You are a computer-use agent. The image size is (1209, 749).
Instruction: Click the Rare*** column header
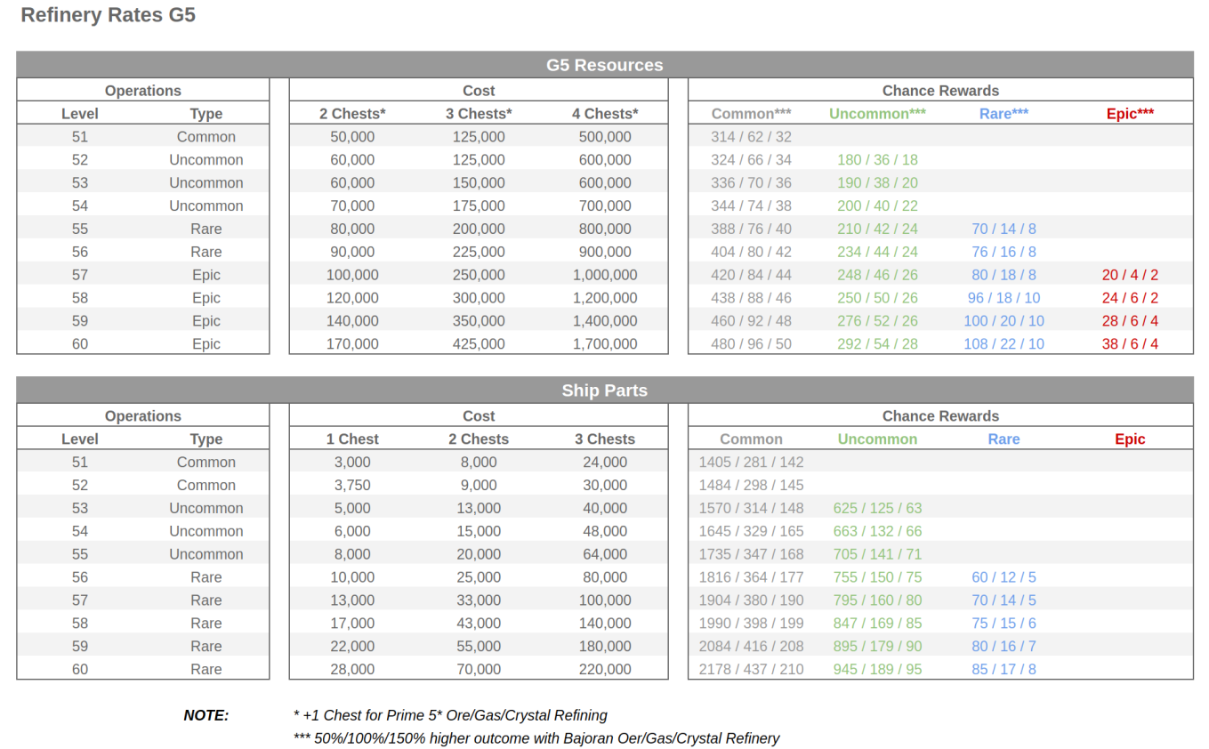click(x=1003, y=113)
